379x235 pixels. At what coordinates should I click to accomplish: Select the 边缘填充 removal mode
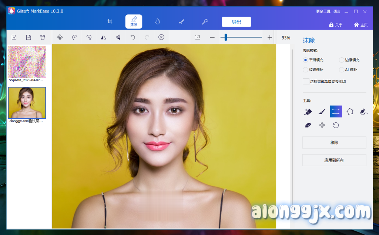(x=342, y=60)
